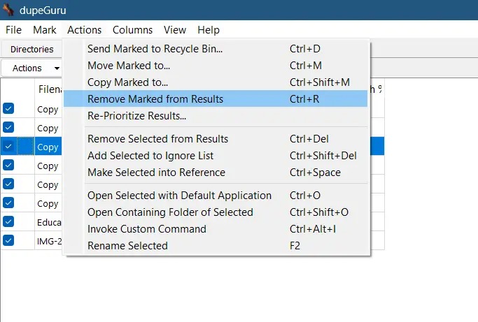478x322 pixels.
Task: Select Re-Prioritize Results... option
Action: (216, 116)
